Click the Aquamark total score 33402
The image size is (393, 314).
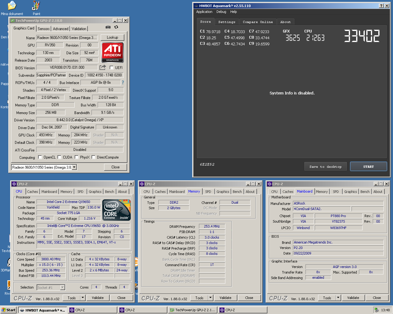362,36
